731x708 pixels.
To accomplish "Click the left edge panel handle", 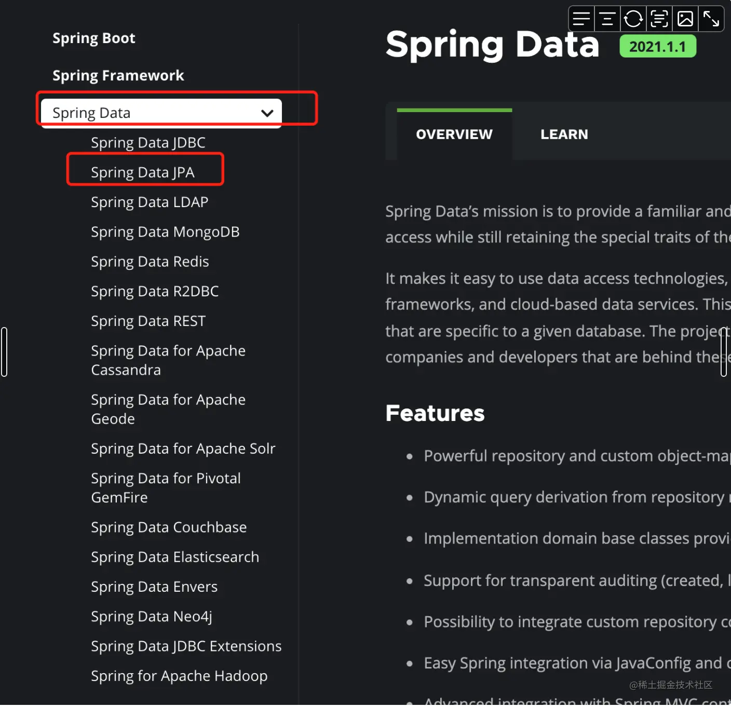I will click(x=5, y=351).
